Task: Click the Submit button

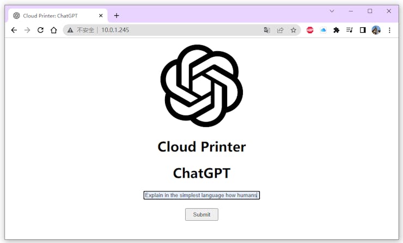Action: click(x=201, y=215)
